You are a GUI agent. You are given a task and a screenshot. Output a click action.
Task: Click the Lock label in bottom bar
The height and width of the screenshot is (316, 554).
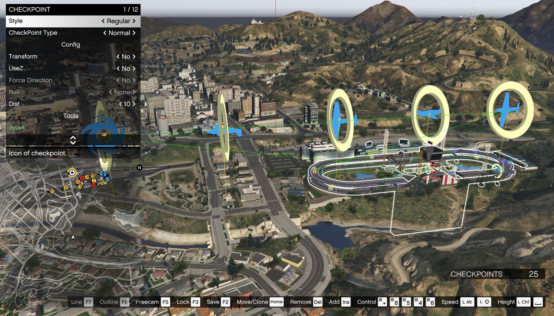point(183,302)
